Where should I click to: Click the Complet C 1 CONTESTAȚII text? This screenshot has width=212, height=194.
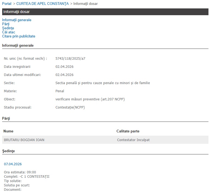[x=27, y=177]
